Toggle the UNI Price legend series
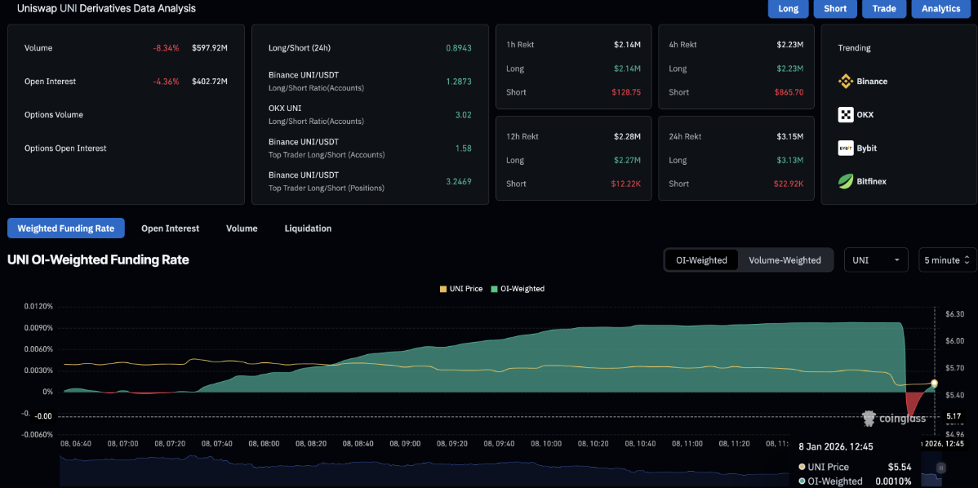 tap(461, 289)
